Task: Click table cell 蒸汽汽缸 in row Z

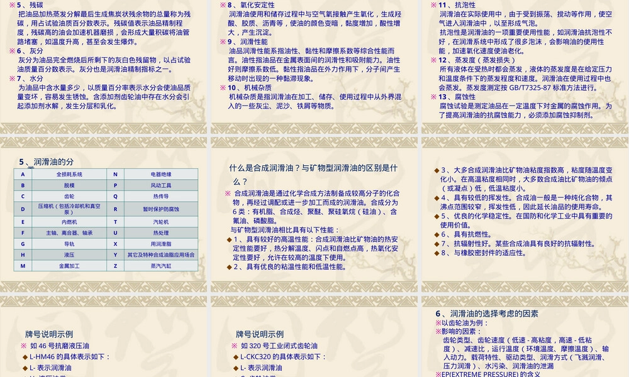Action: coord(161,266)
